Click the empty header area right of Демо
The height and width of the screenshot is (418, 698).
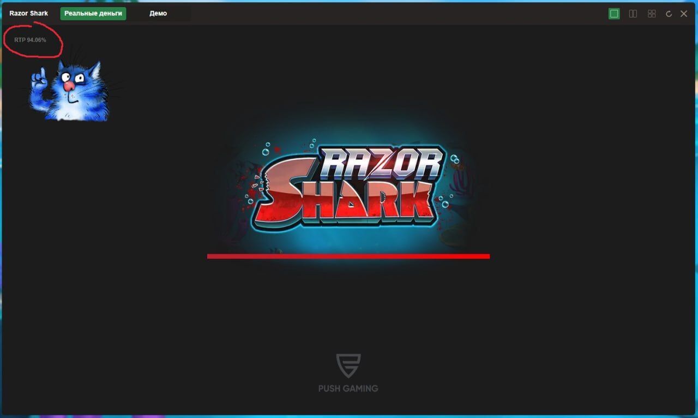(x=382, y=14)
